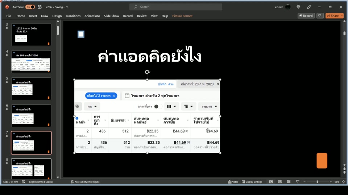Open the File menu
348x195 pixels.
(x=9, y=16)
